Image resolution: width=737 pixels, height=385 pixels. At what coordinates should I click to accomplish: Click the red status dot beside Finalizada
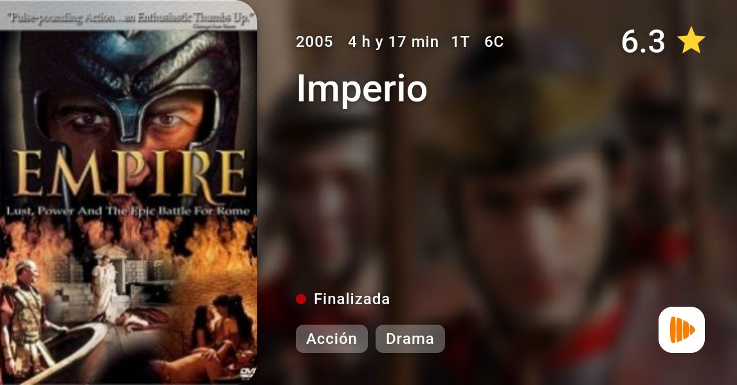[x=301, y=299]
